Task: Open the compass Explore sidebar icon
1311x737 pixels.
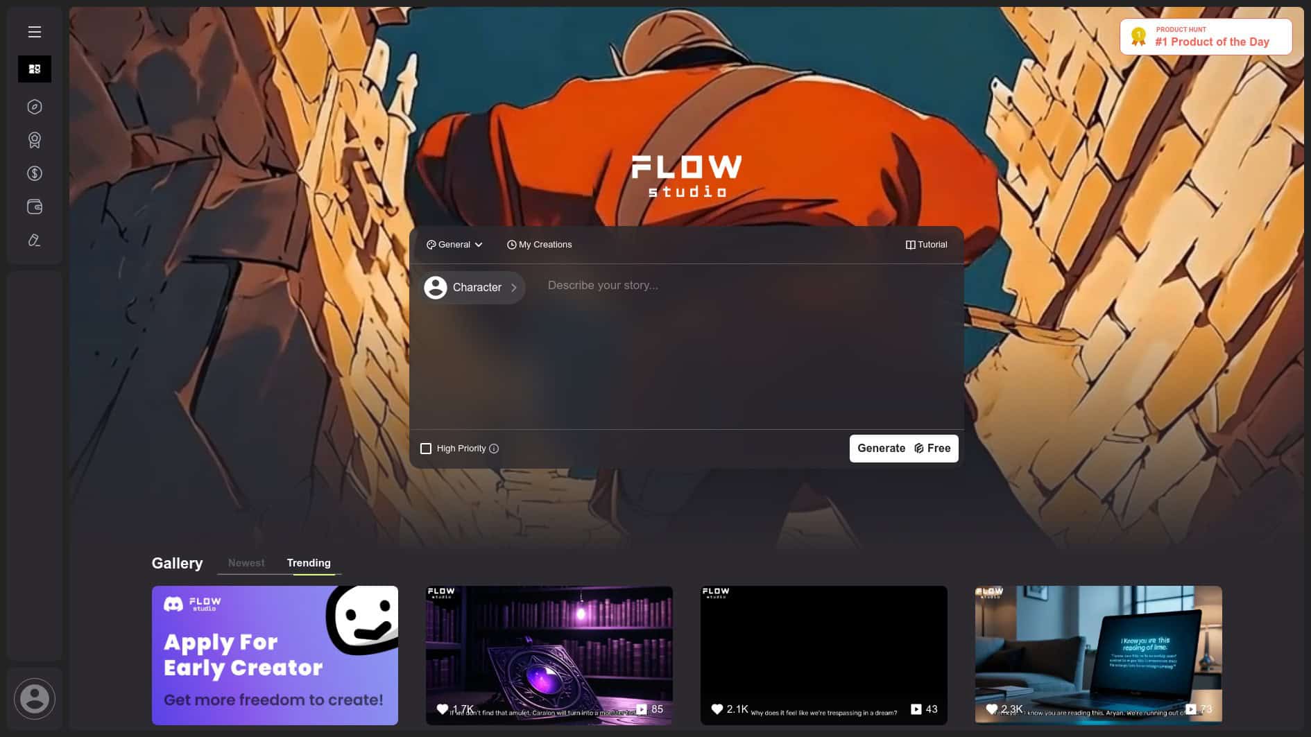Action: pos(34,106)
